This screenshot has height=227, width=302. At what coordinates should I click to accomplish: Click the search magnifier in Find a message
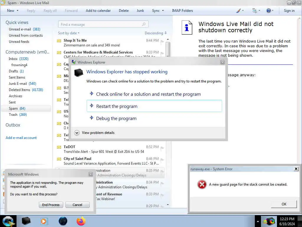[x=144, y=24]
